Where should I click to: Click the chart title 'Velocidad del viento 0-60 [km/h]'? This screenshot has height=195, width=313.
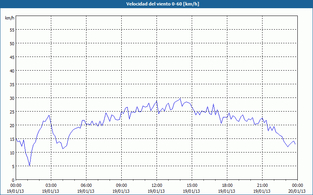click(162, 4)
